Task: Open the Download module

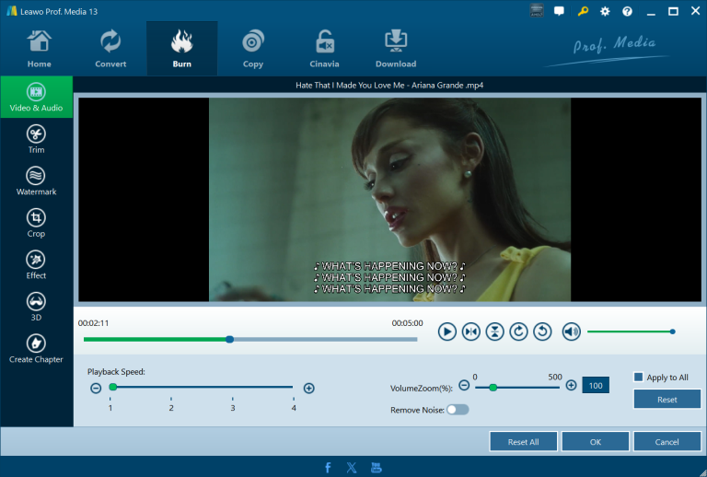Action: point(396,49)
